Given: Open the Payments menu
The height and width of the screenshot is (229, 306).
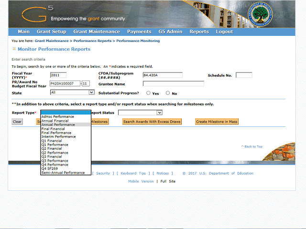Looking at the screenshot, I should [x=139, y=31].
